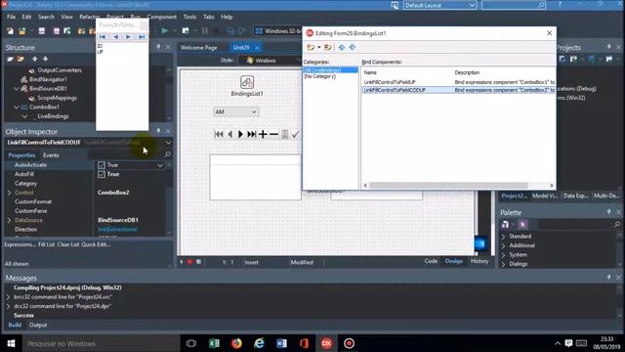
Task: Open the Component menu
Action: pyautogui.click(x=162, y=17)
